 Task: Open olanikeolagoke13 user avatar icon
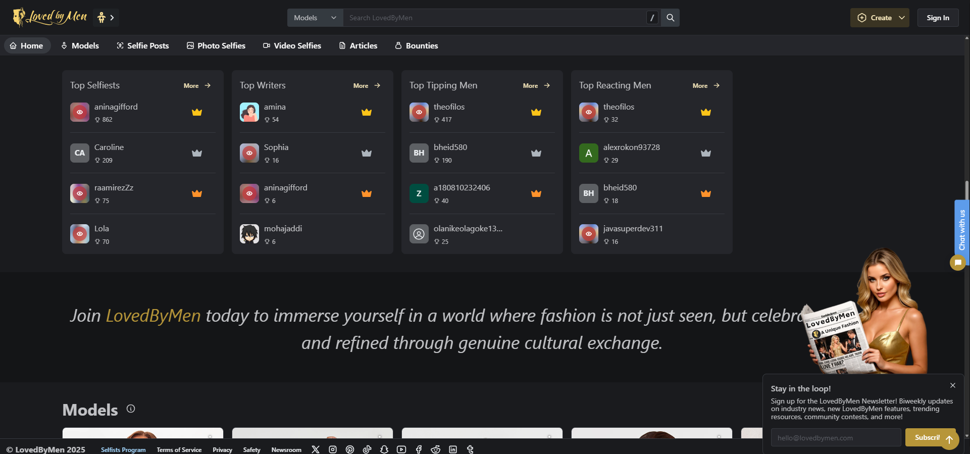419,234
